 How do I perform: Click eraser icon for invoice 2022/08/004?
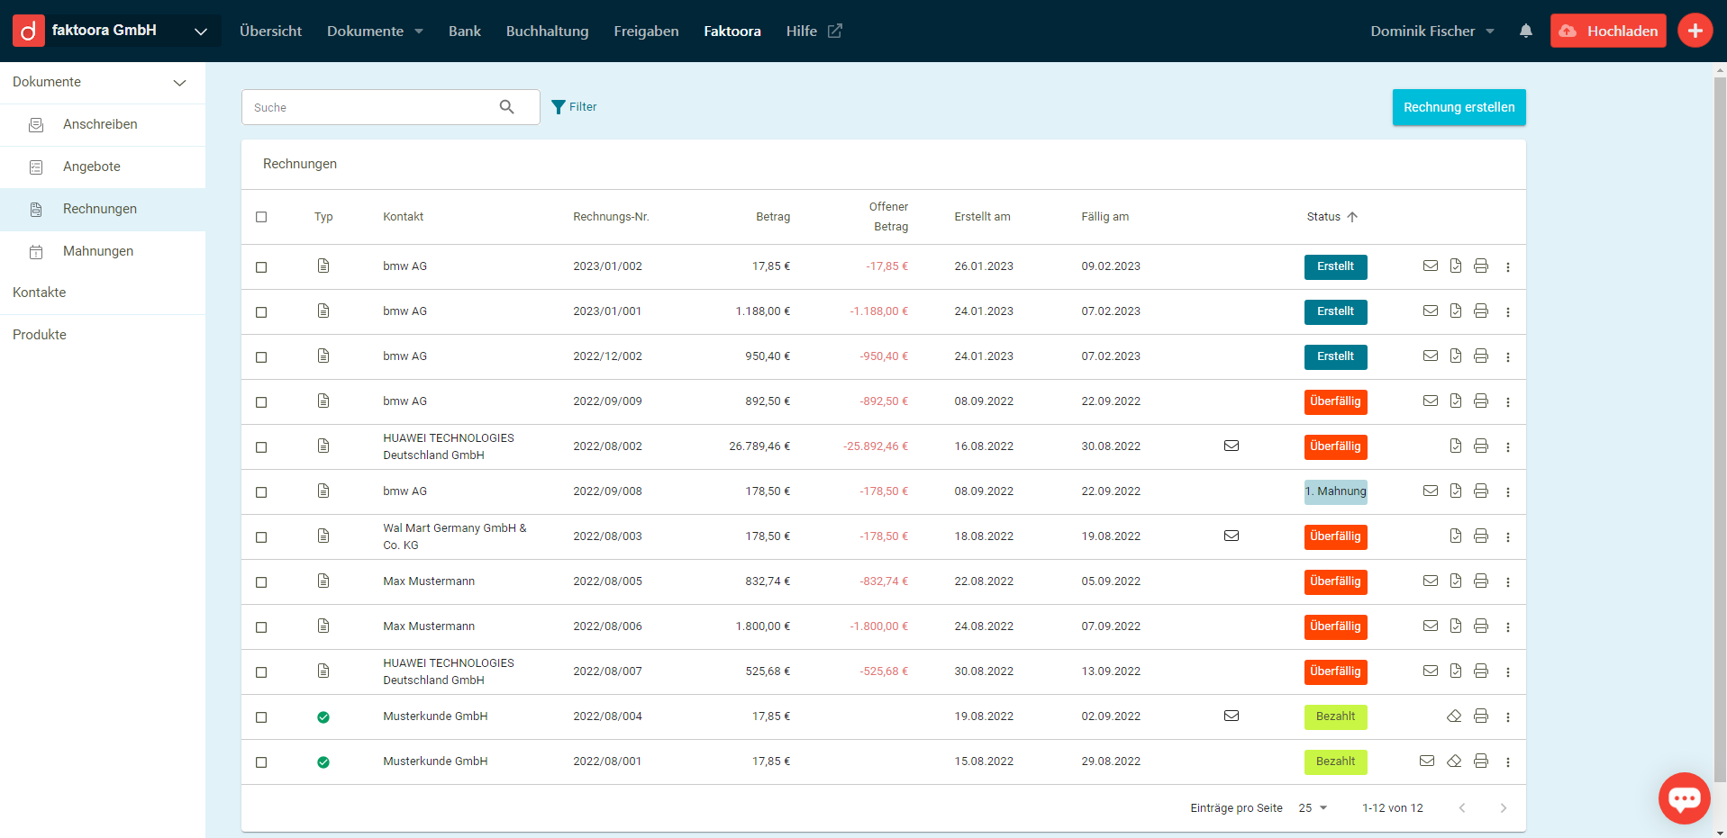point(1454,716)
